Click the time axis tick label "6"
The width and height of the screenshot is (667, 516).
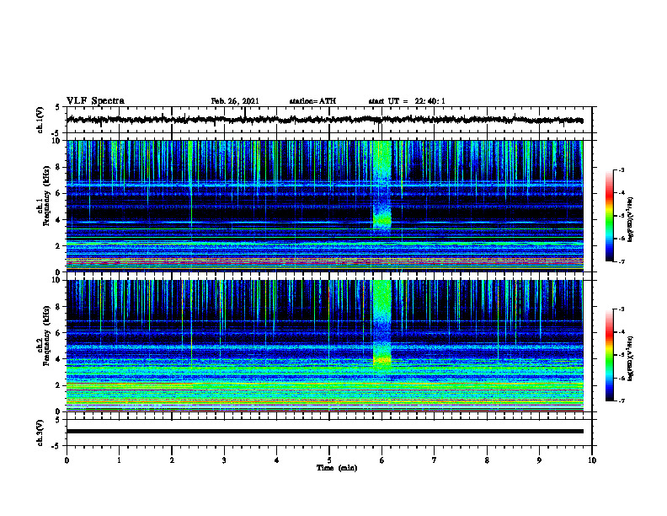(x=382, y=460)
